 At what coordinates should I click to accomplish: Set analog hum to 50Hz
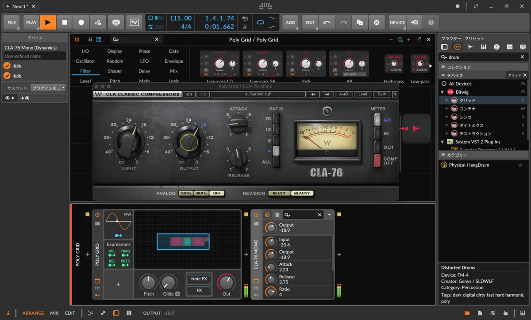point(186,193)
